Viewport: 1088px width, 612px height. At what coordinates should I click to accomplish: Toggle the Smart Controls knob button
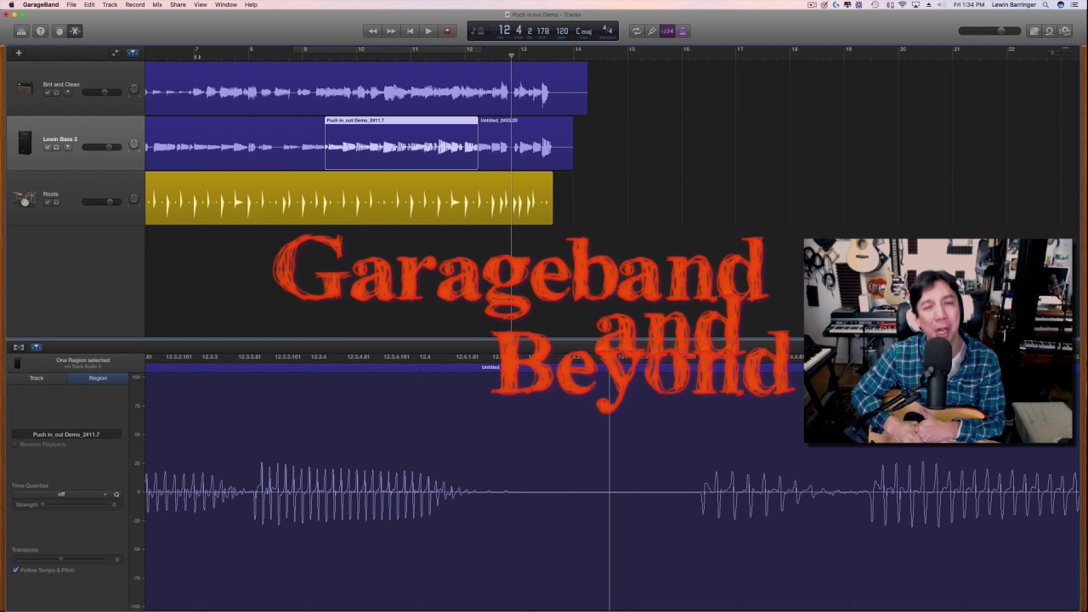(59, 31)
